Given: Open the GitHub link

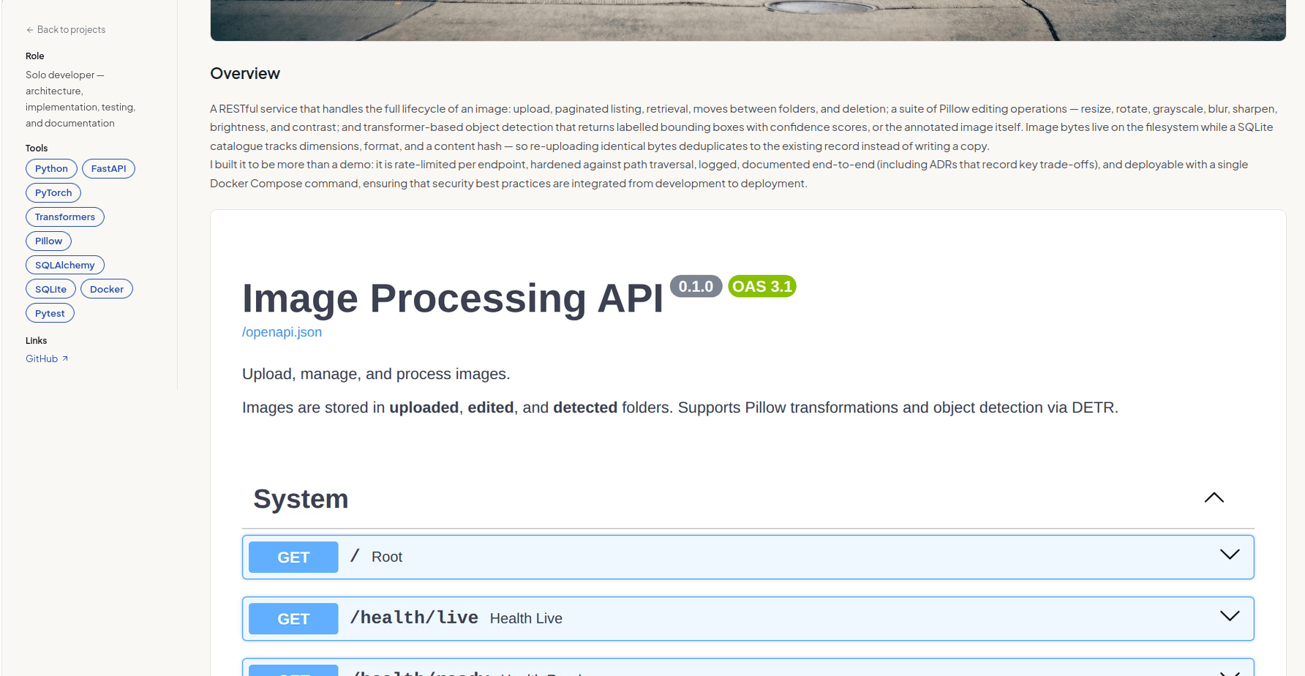Looking at the screenshot, I should (x=47, y=358).
